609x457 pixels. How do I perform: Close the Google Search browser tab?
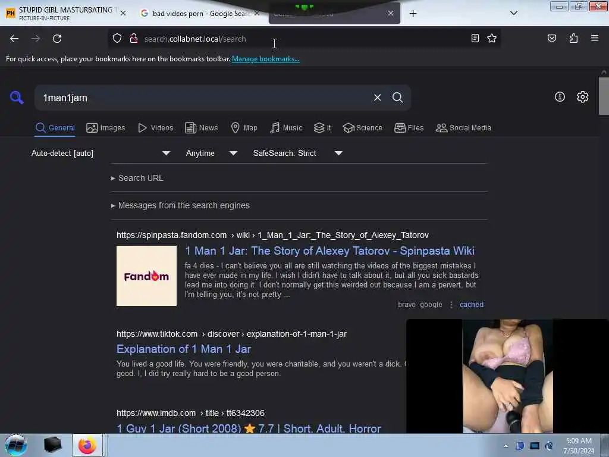257,13
